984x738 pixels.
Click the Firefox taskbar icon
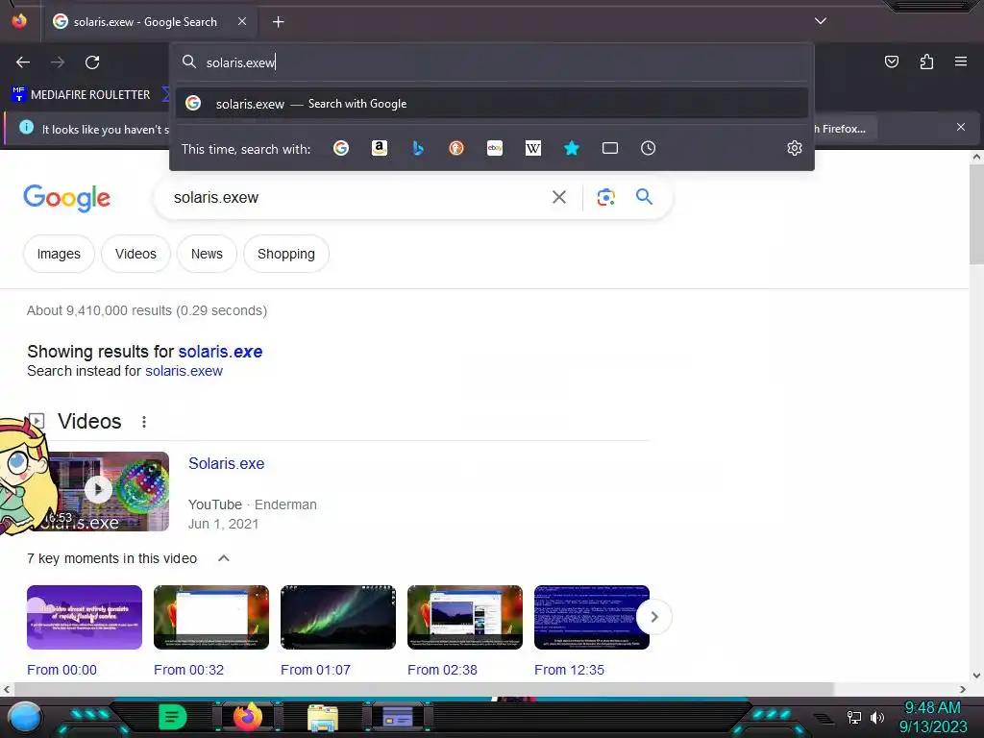(247, 717)
